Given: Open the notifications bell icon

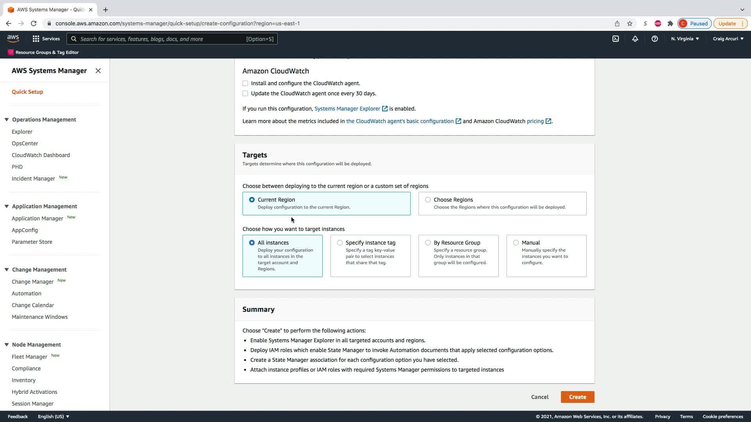Looking at the screenshot, I should [x=635, y=39].
